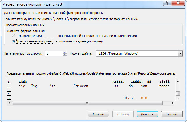The image size is (187, 122).
Task: Open the file format dropdown arrow
Action: 180,53
